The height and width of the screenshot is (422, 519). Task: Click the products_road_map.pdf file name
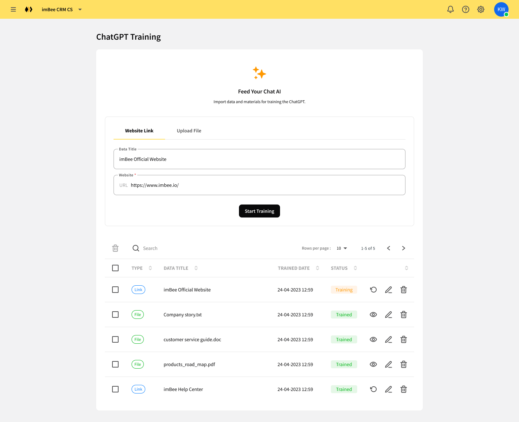click(189, 364)
